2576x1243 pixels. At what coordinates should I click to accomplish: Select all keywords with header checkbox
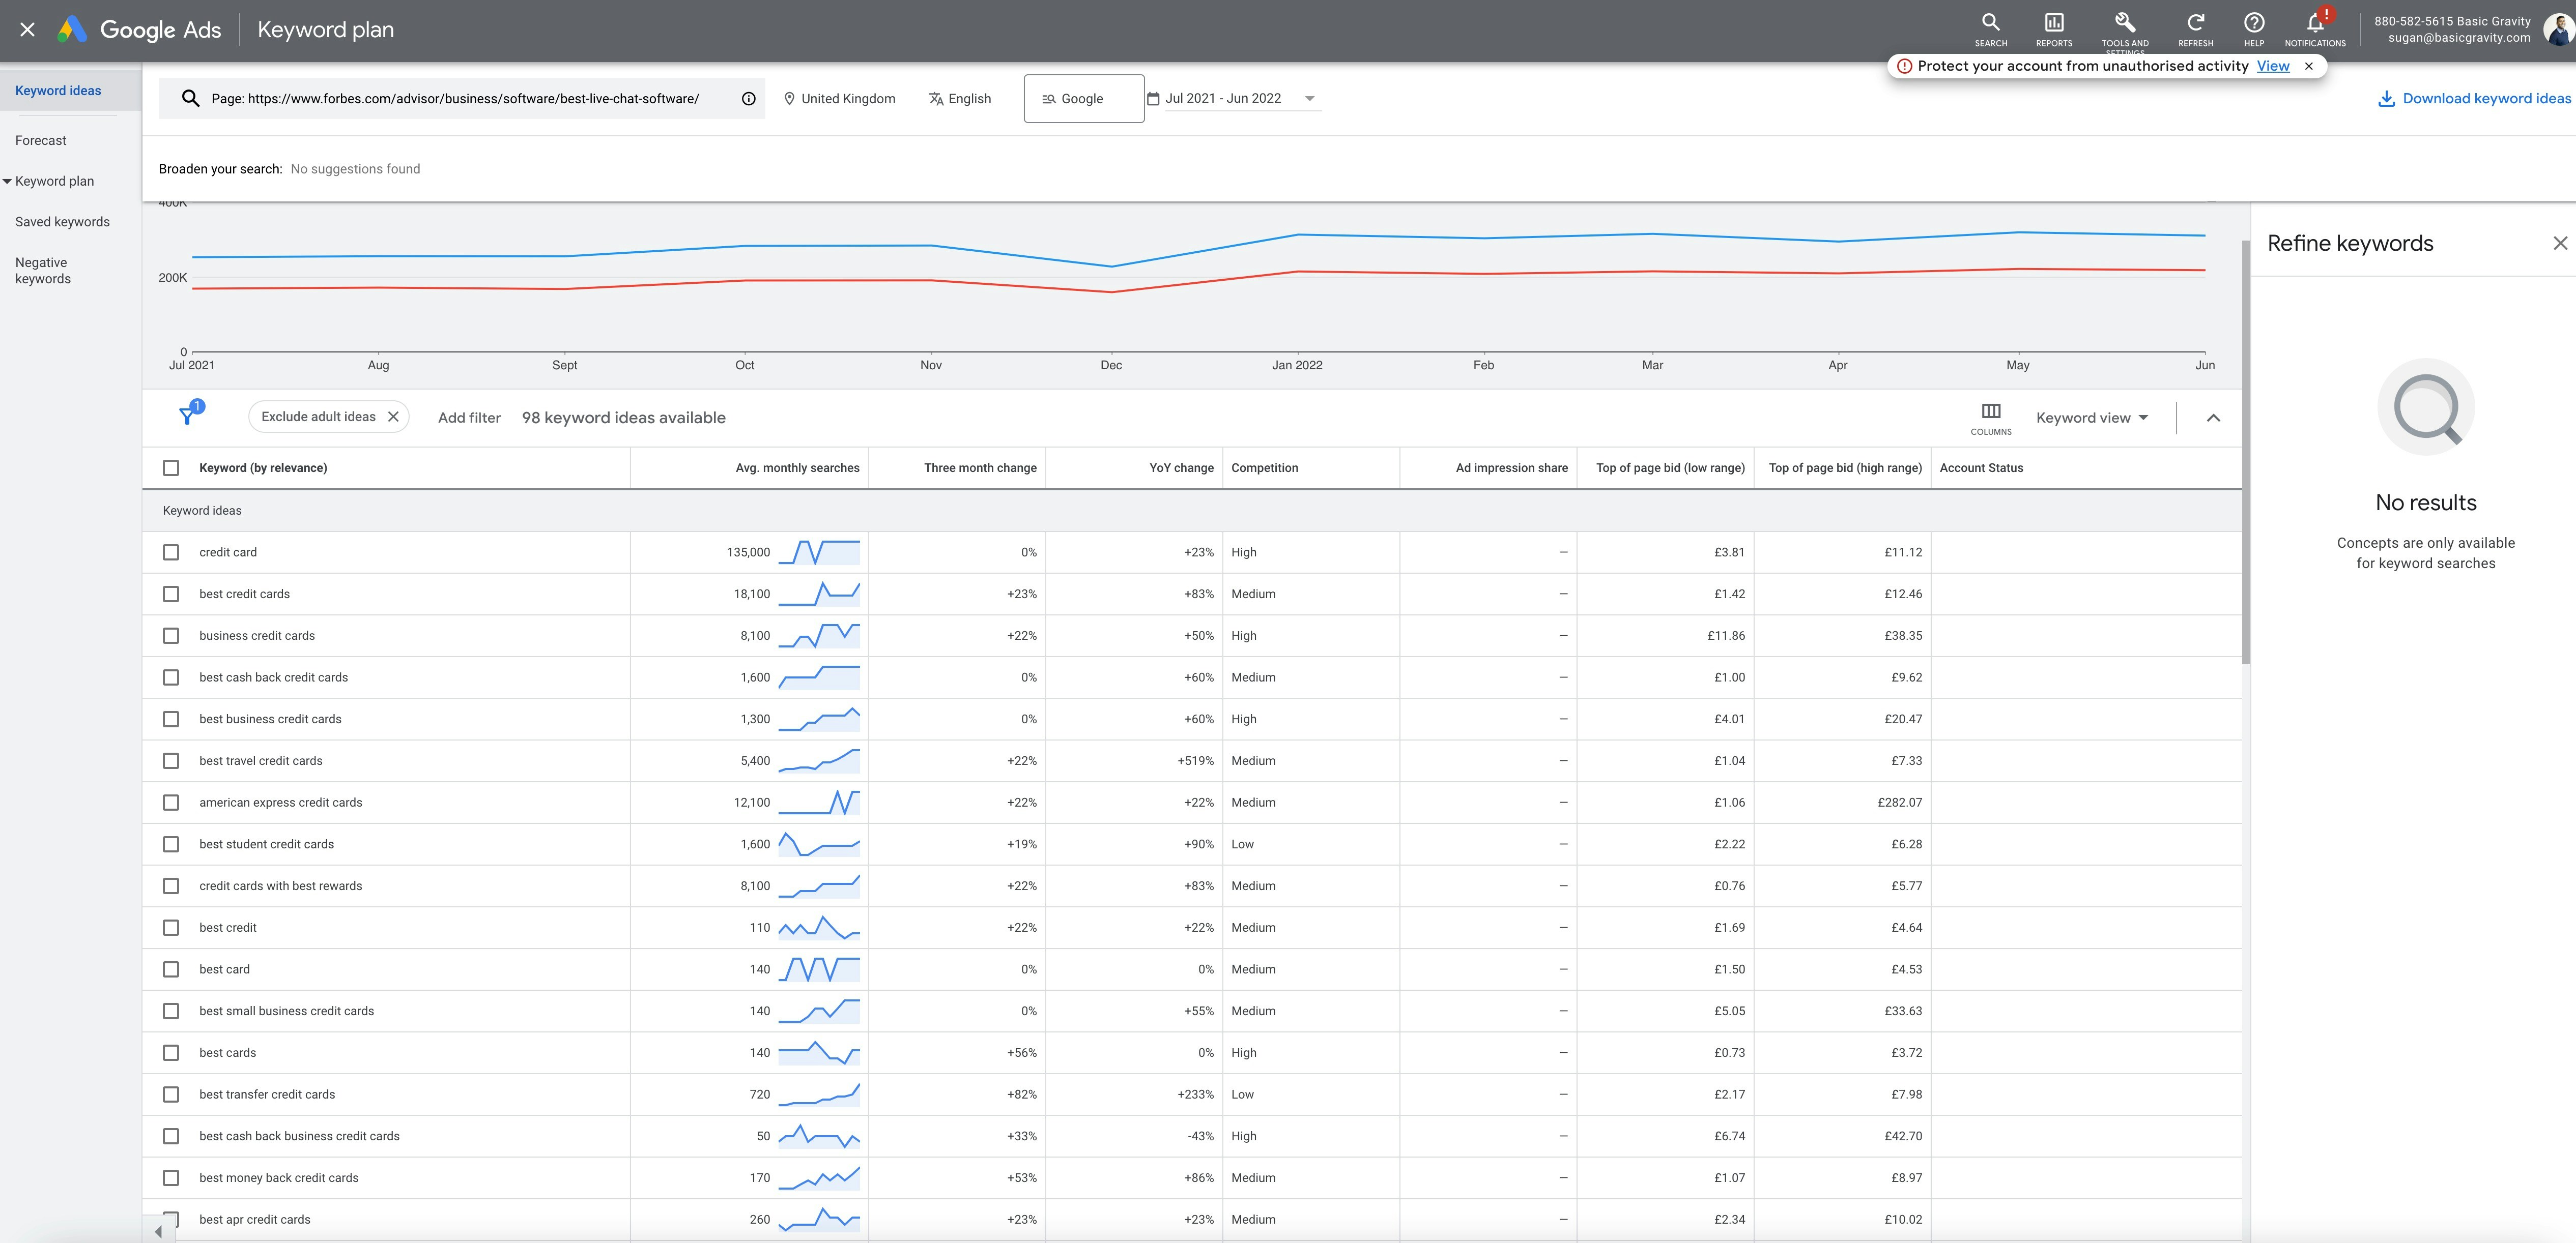[171, 467]
